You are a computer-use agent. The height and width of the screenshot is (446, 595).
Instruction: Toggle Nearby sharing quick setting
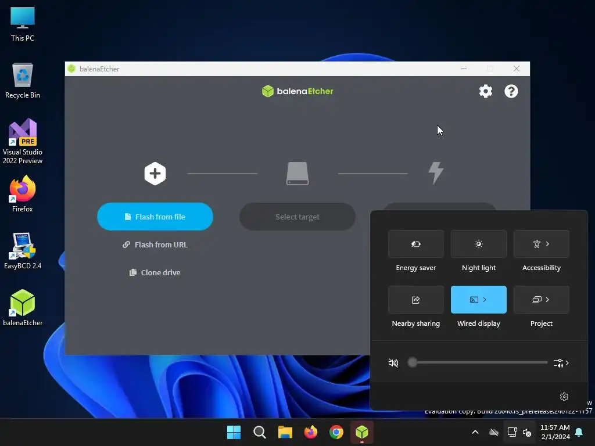coord(416,300)
